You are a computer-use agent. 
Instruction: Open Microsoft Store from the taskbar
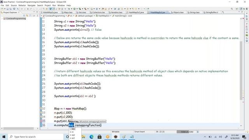[x=100, y=136]
